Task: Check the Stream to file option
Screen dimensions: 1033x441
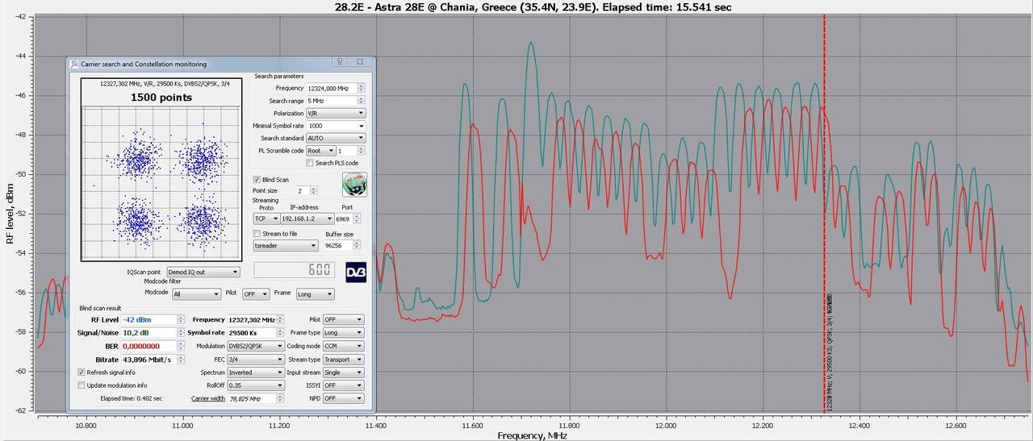Action: click(257, 233)
